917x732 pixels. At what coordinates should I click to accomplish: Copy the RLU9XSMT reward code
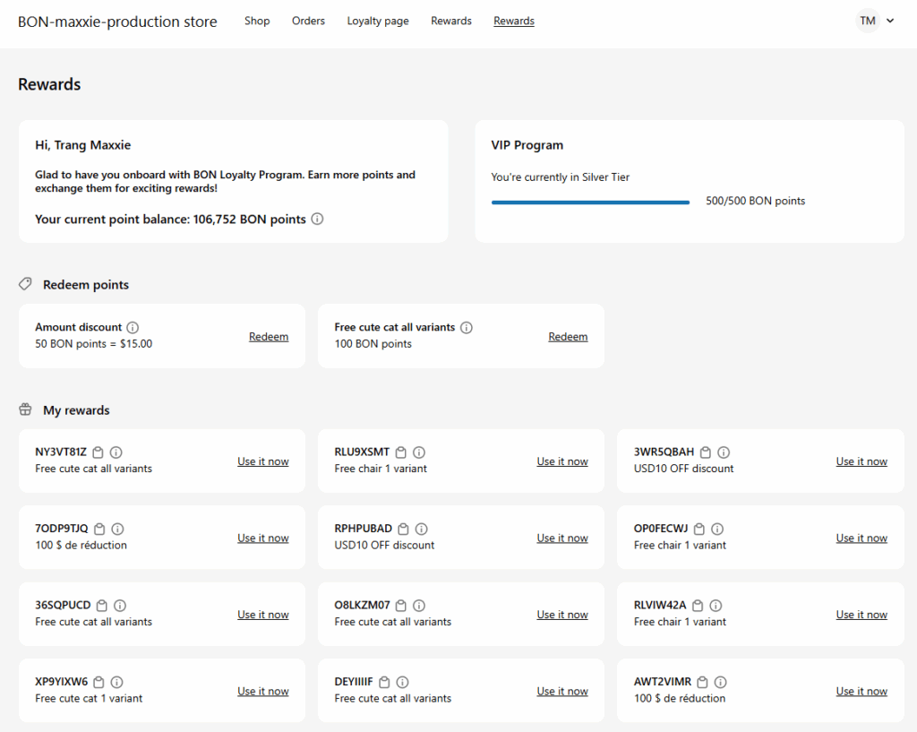pyautogui.click(x=400, y=452)
